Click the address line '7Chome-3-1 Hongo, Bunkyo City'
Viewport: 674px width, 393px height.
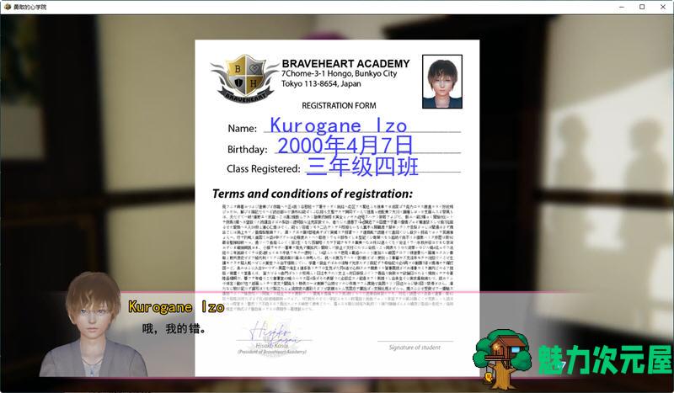(x=340, y=73)
